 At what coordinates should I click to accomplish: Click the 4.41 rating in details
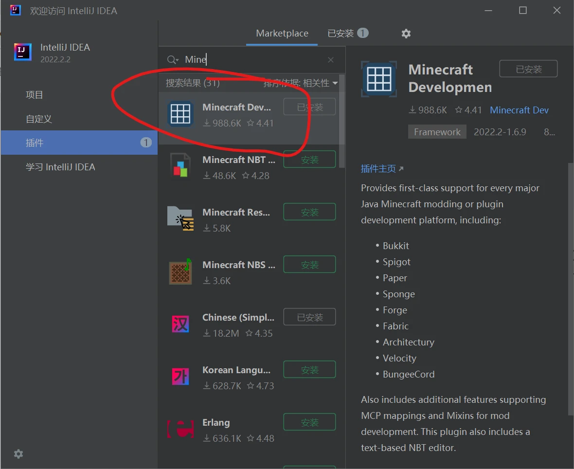(x=468, y=110)
